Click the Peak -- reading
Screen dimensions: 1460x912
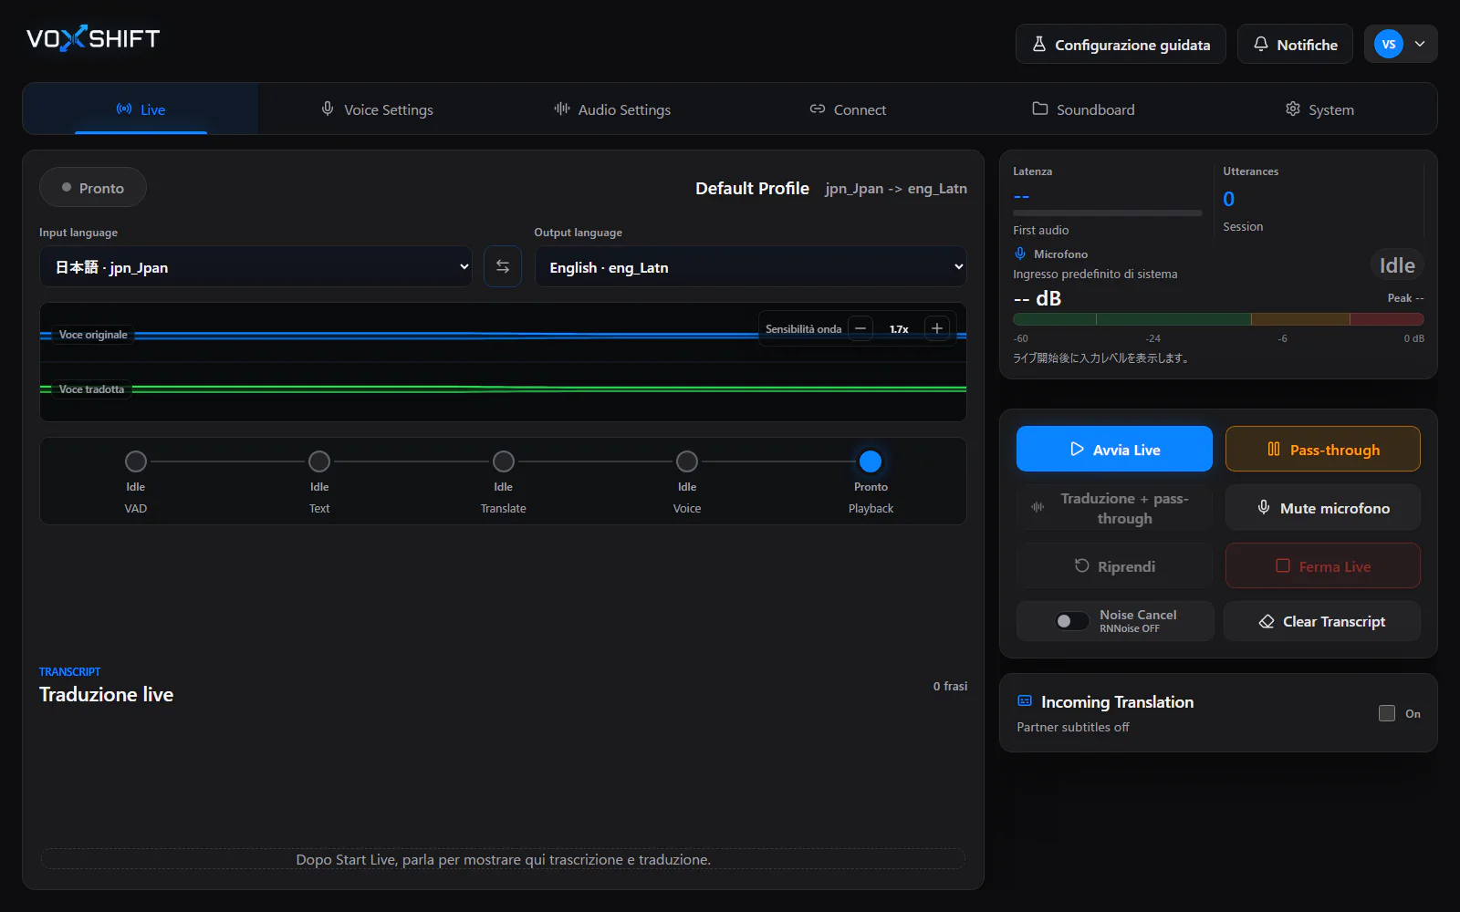pyautogui.click(x=1405, y=298)
